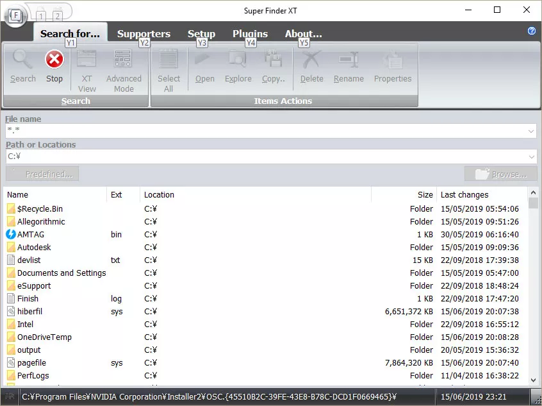Viewport: 542px width, 406px height.
Task: Expand the Path or Locations dropdown
Action: coord(531,156)
